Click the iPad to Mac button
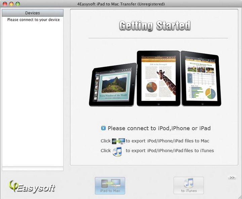 click(110, 186)
